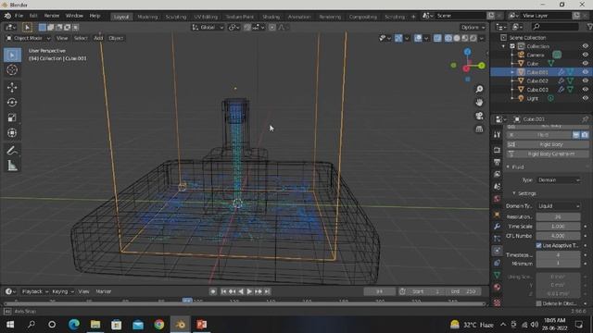Image resolution: width=593 pixels, height=333 pixels.
Task: Open Global transform orientation dropdown
Action: pos(208,27)
